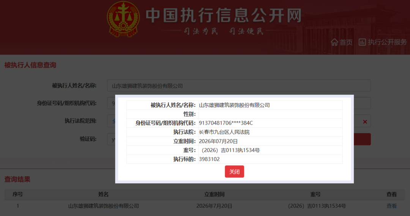410x216 pixels.
Task: Click the 序号 column header
Action: click(18, 194)
